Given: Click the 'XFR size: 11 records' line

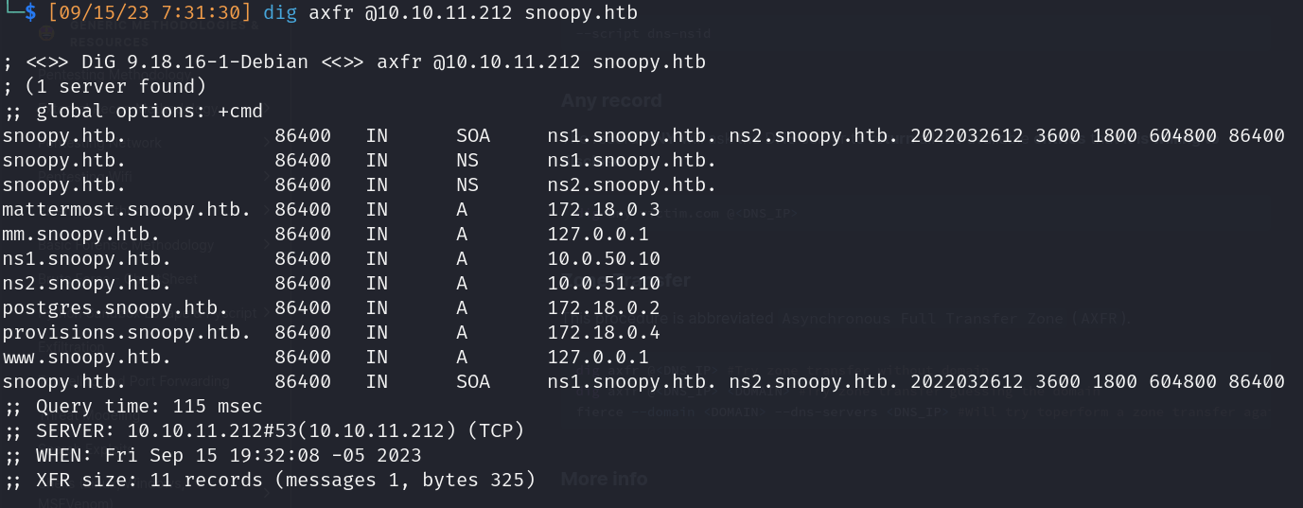Looking at the screenshot, I should pyautogui.click(x=269, y=481).
